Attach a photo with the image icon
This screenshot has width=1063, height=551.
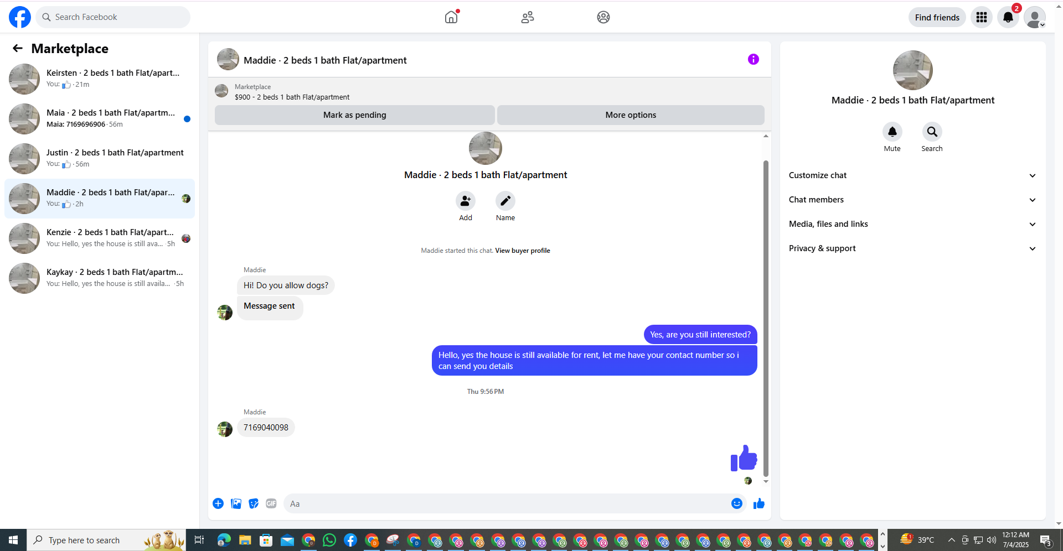click(x=236, y=503)
